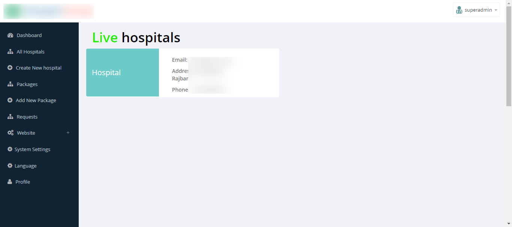Click the Language gear icon
This screenshot has width=512, height=227.
[10, 166]
